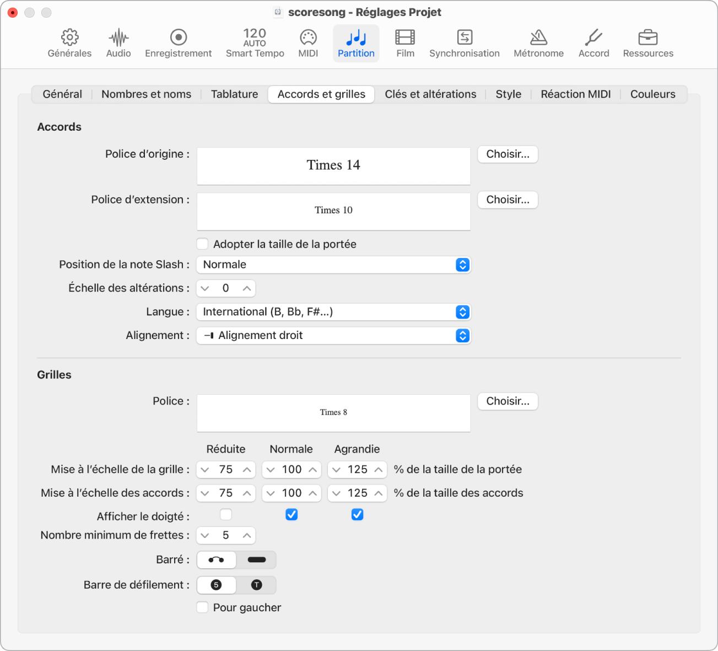Enable the Pour gaucher checkbox
The width and height of the screenshot is (718, 651).
click(203, 607)
